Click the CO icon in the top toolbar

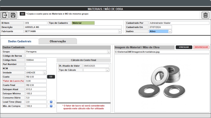[22, 14]
